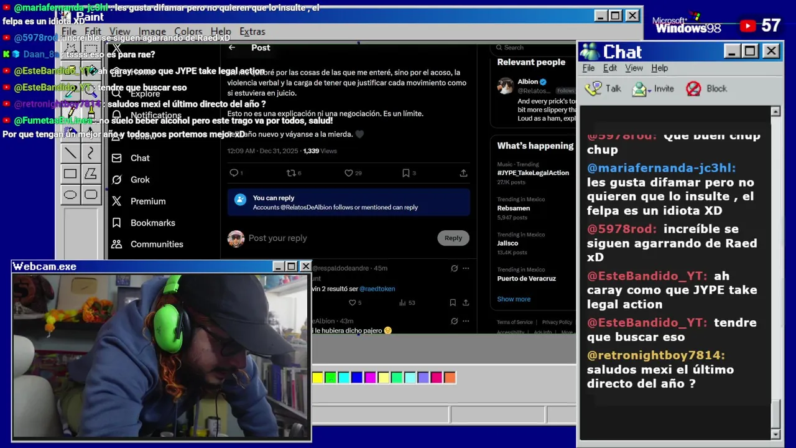Pick the magenta swatch in Paint
Image resolution: width=796 pixels, height=448 pixels.
tap(370, 377)
